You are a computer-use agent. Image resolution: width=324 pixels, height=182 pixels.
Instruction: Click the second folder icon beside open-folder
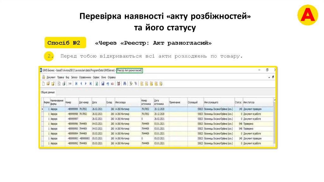coord(53,84)
